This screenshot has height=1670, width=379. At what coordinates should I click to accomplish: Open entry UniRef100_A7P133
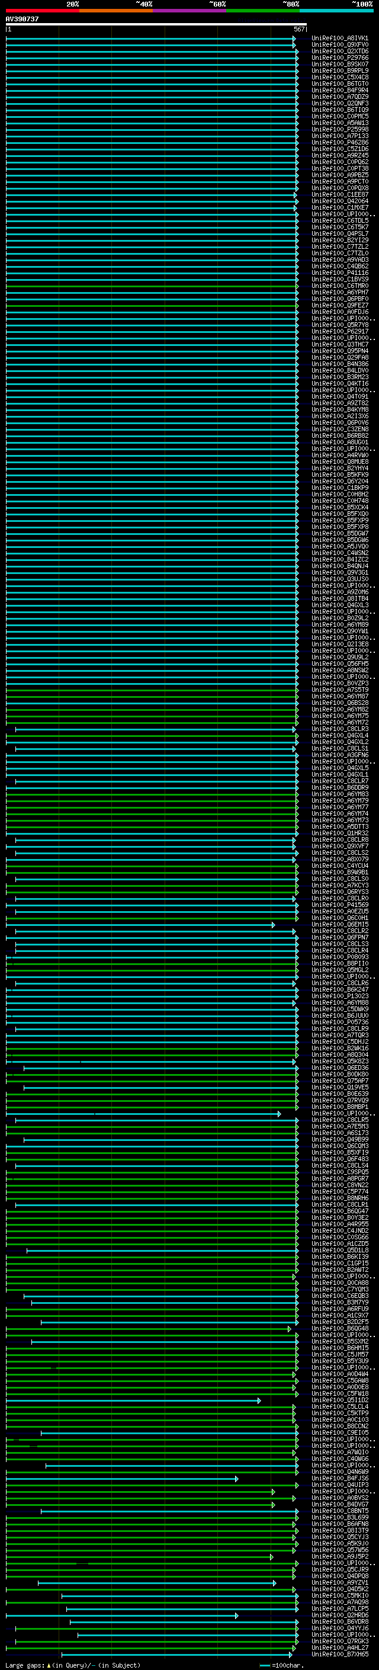pos(339,136)
